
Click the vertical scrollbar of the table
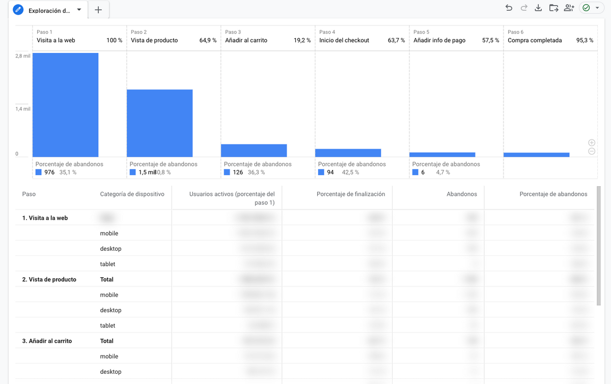click(599, 246)
